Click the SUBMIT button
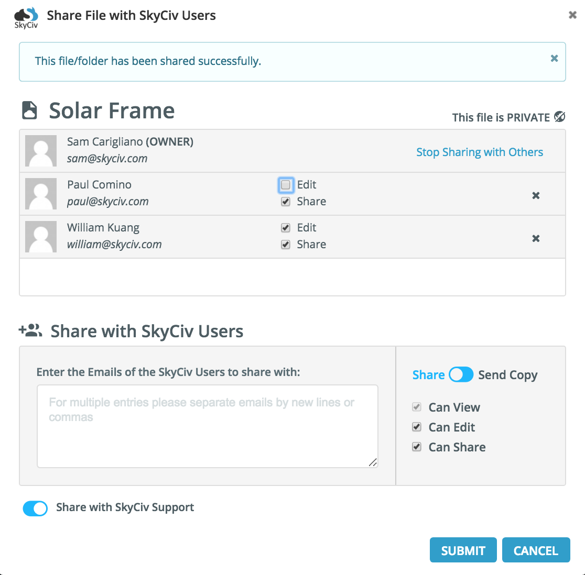 click(463, 550)
